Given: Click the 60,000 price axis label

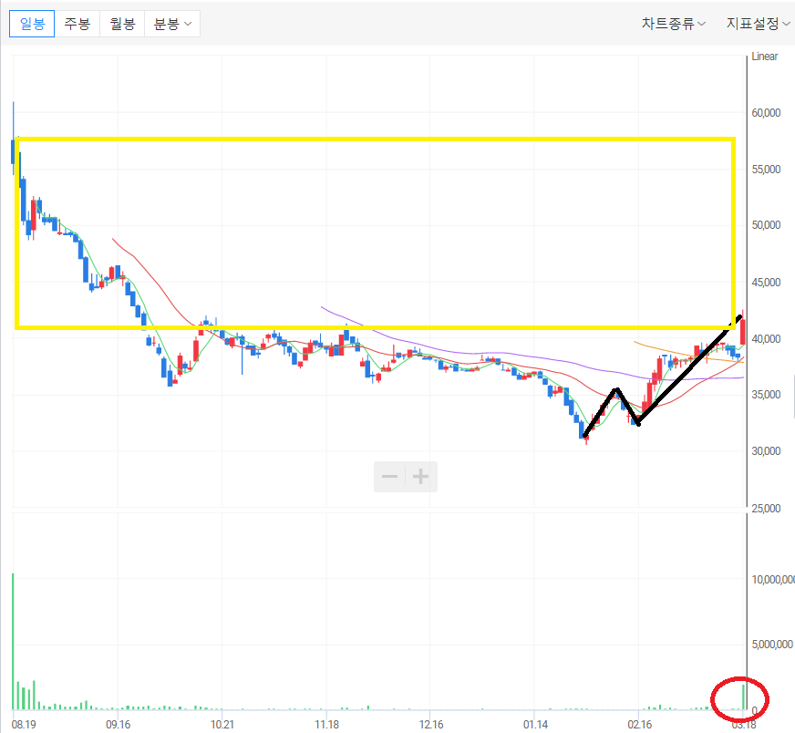Looking at the screenshot, I should click(x=766, y=113).
